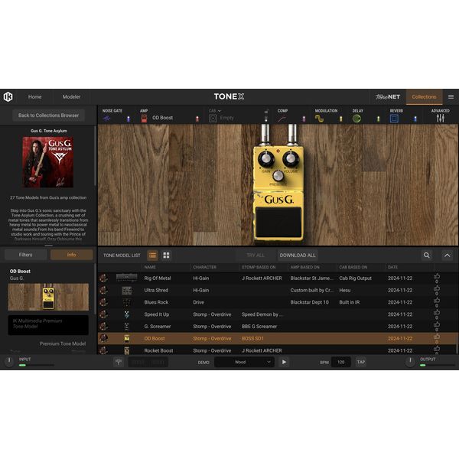
Task: Sort by the Character column header
Action: 204,267
